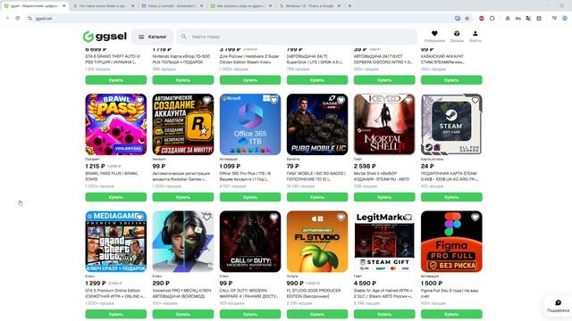Click the 290 ₽ Voicemod price
Viewport: 572px width, 321px height.
coord(161,284)
